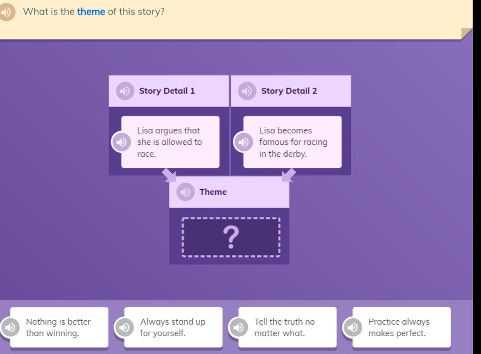Play audio for 'Nothing is better' answer
This screenshot has width=481, height=354.
coord(10,327)
